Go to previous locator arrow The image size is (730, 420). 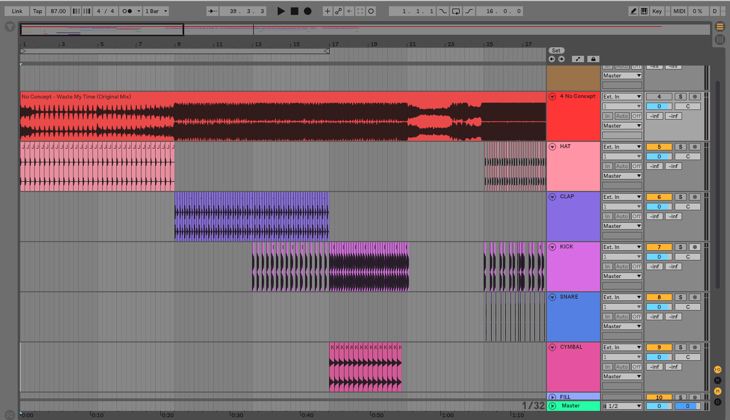pyautogui.click(x=551, y=59)
